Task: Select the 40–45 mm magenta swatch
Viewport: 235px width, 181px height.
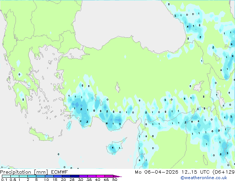Action: [100, 176]
